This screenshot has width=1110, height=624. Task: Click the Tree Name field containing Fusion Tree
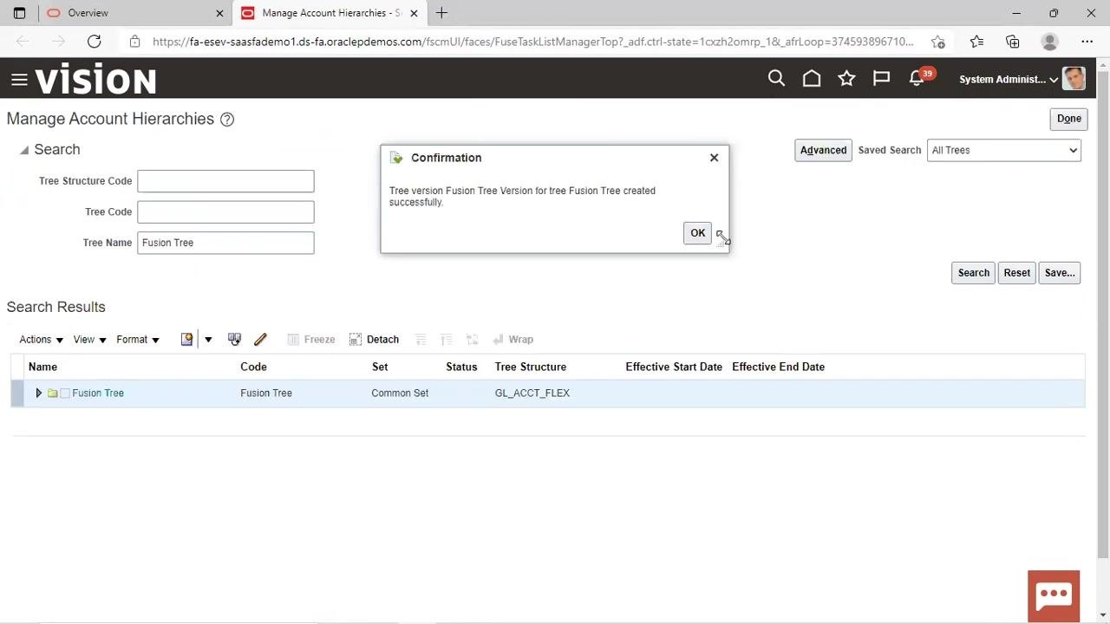225,243
